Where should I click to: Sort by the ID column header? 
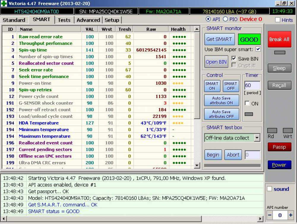[x=10, y=29]
